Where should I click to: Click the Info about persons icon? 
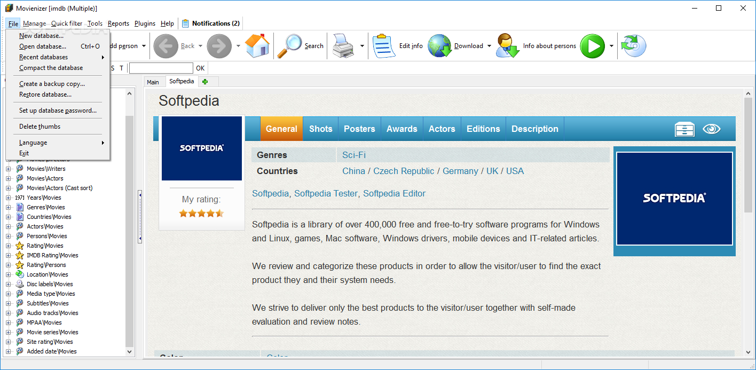click(508, 46)
